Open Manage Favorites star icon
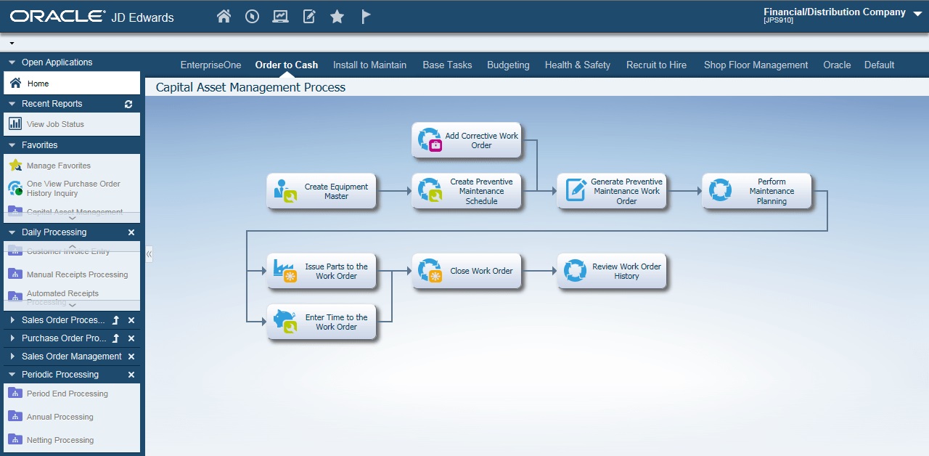929x456 pixels. 15,166
